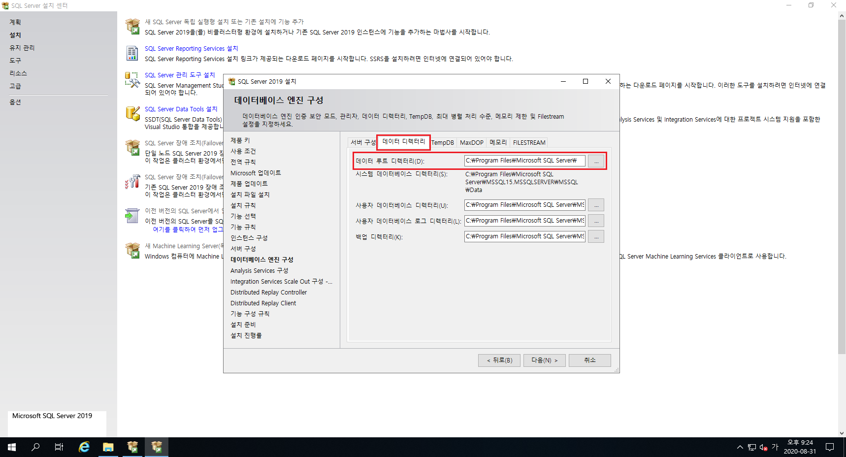Click the 취소 cancel button
Image resolution: width=846 pixels, height=457 pixels.
[x=590, y=360]
